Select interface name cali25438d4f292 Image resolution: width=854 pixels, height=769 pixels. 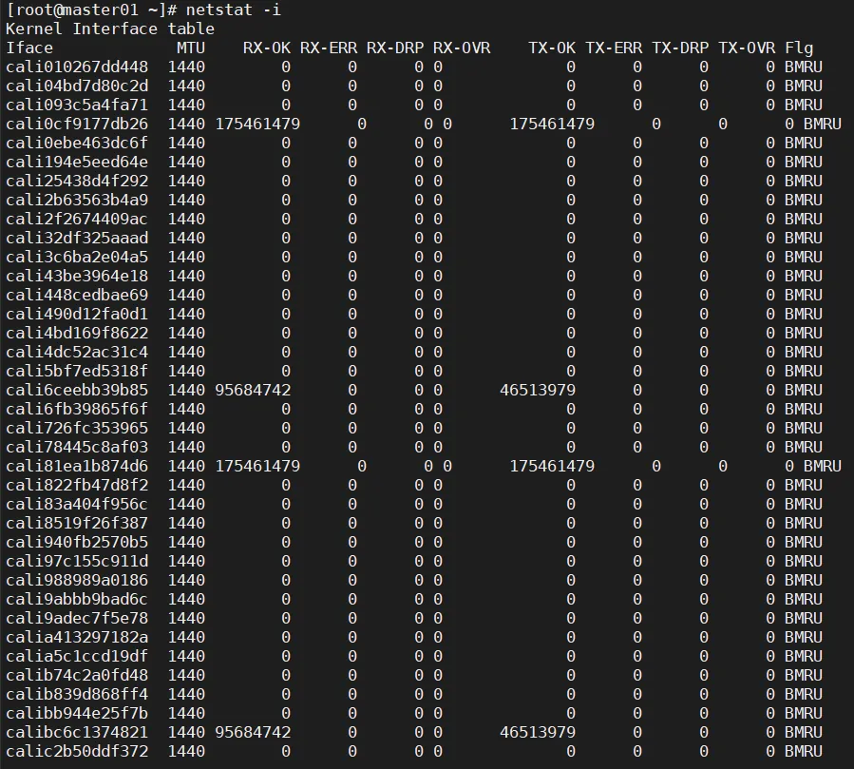tap(77, 181)
